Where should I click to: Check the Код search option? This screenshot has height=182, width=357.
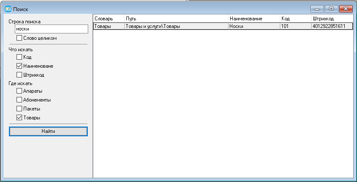[20, 57]
